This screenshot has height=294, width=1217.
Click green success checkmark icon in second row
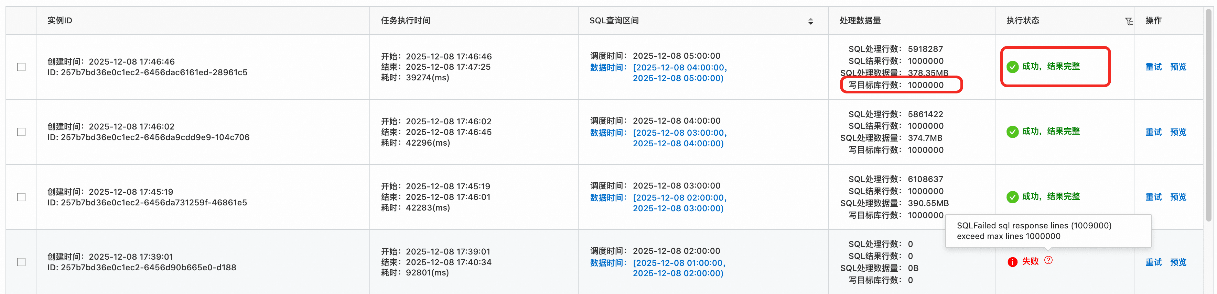(1012, 132)
